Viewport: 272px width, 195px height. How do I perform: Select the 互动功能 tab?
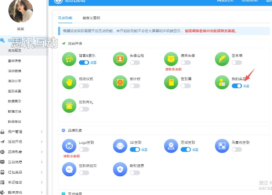[x=65, y=18]
